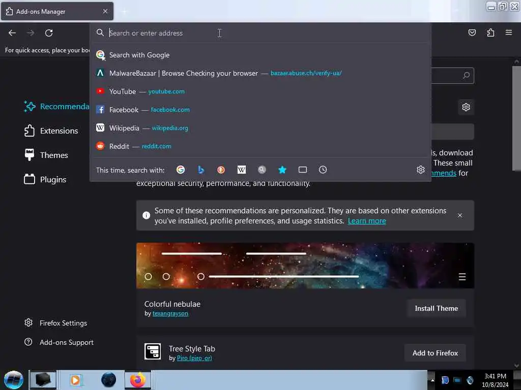Viewport: 521px width, 390px height.
Task: Open the Colorful nebulae theme hamburger icon
Action: (462, 277)
